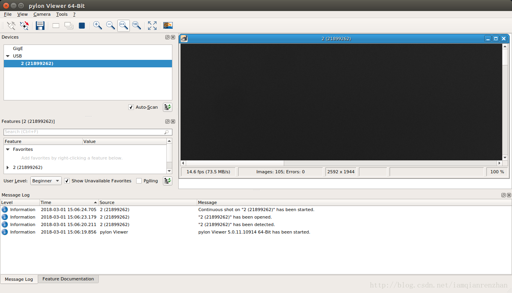Switch to Message Log tab
Image resolution: width=512 pixels, height=293 pixels.
click(19, 279)
